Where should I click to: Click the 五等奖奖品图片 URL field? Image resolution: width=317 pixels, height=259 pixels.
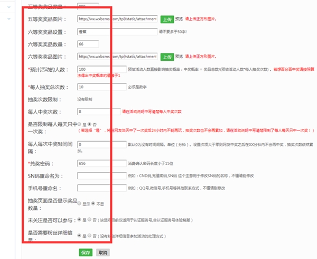(x=117, y=19)
